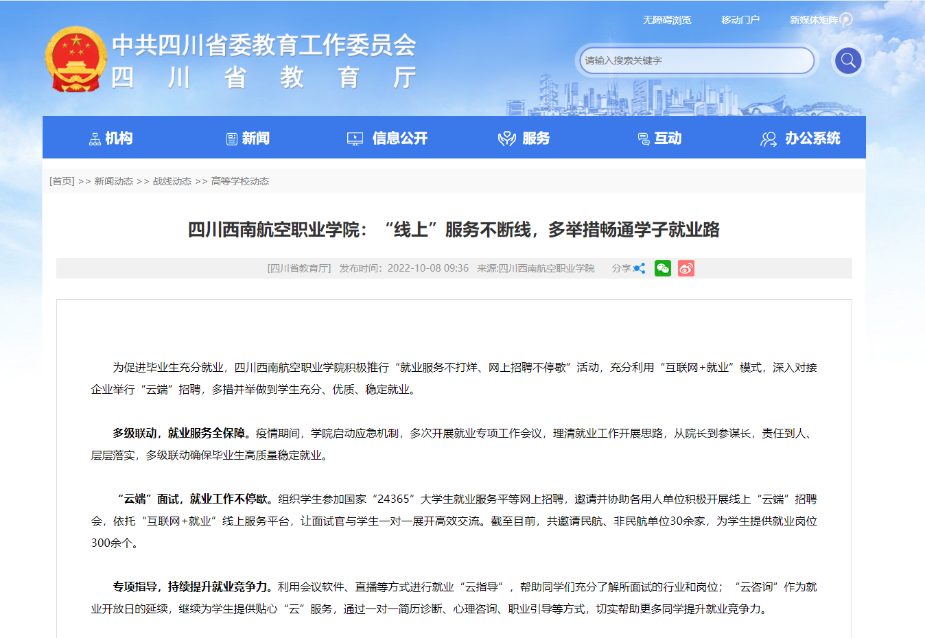
Task: Go to 战线动态 breadcrumb
Action: pos(172,181)
